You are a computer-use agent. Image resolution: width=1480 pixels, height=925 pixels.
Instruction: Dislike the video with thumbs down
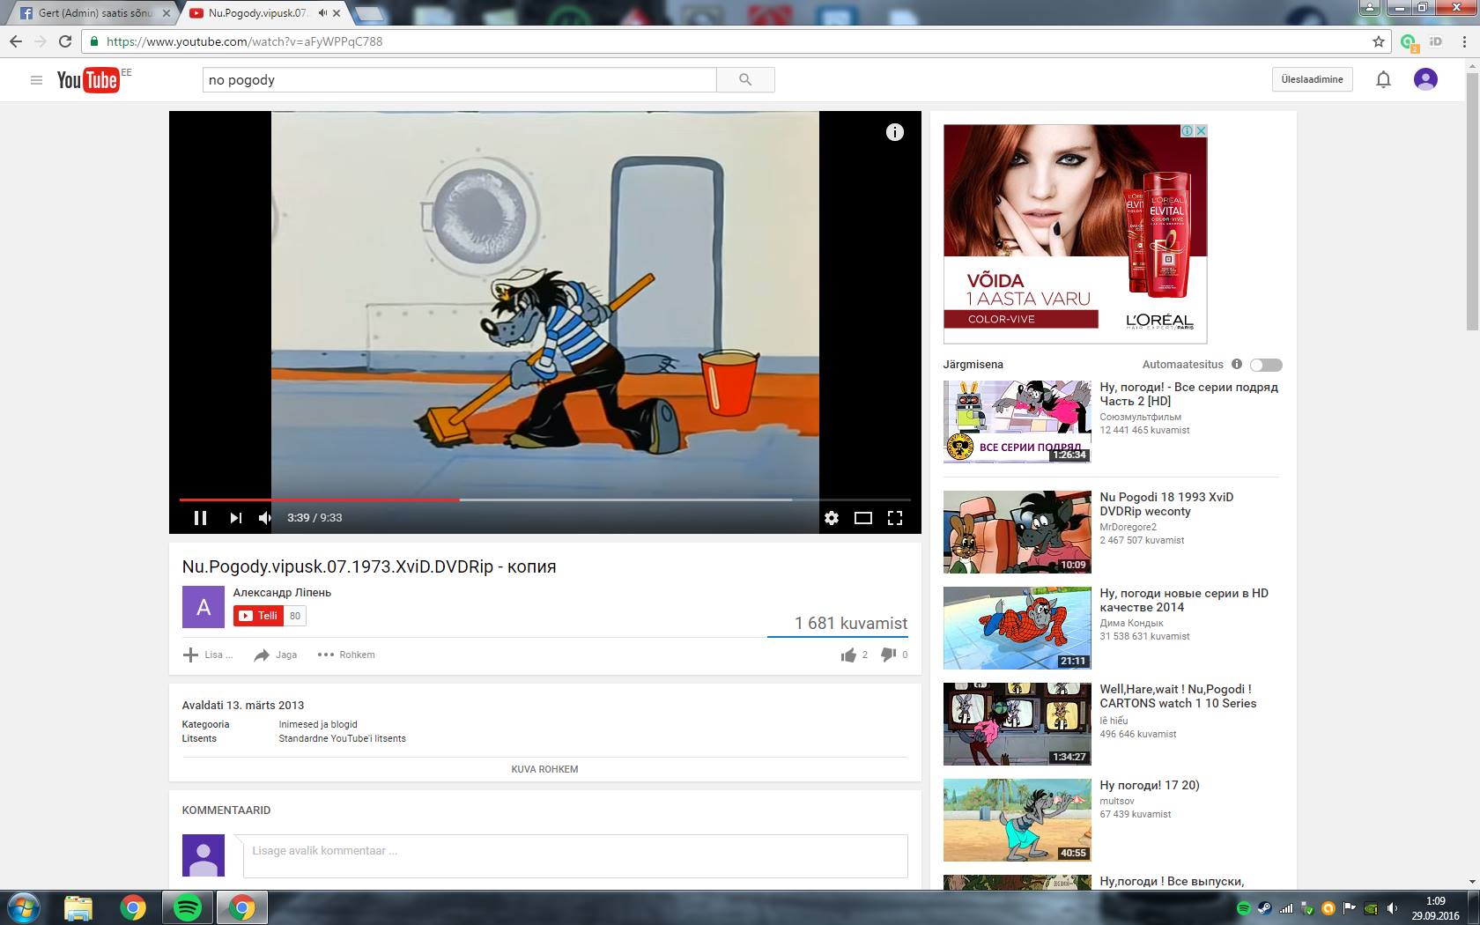pos(889,655)
